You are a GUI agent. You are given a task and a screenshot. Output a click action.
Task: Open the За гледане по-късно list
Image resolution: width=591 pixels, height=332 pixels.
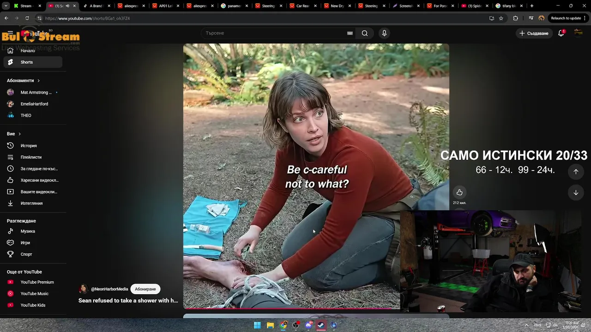(33, 169)
